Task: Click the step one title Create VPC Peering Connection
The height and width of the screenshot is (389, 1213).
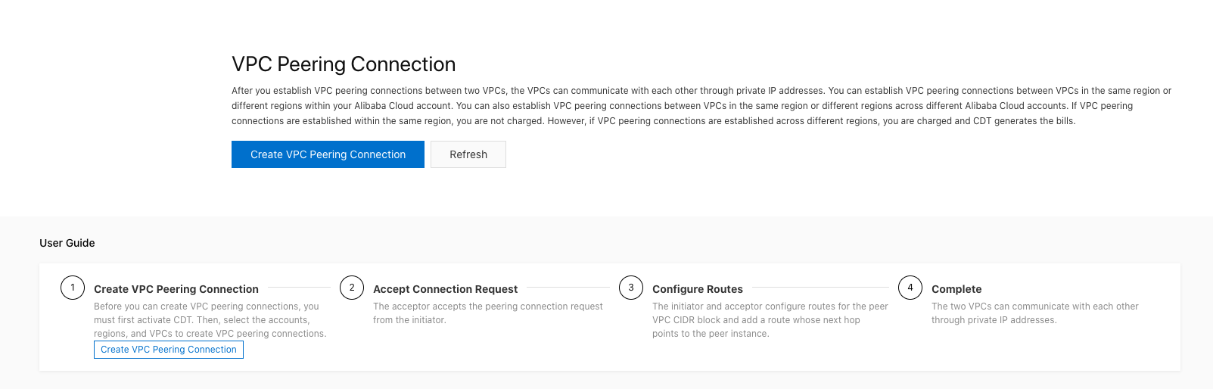Action: click(176, 289)
